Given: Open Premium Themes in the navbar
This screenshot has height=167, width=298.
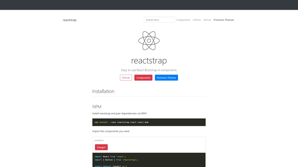Looking at the screenshot, I should click(x=224, y=20).
